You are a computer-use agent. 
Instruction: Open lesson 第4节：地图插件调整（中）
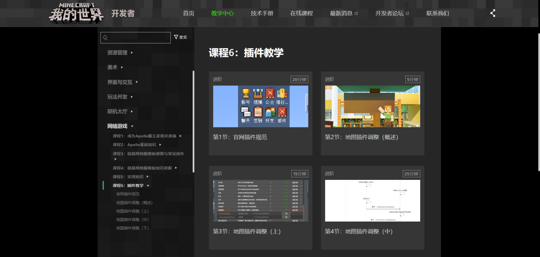pos(358,231)
